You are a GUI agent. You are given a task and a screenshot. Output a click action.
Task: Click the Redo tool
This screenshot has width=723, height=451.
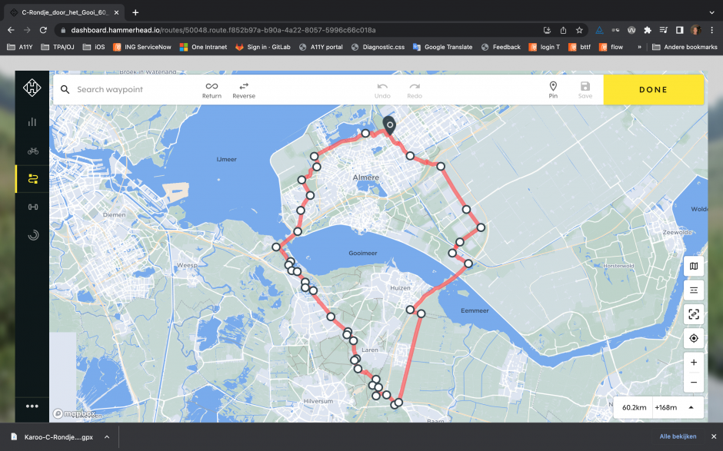415,90
